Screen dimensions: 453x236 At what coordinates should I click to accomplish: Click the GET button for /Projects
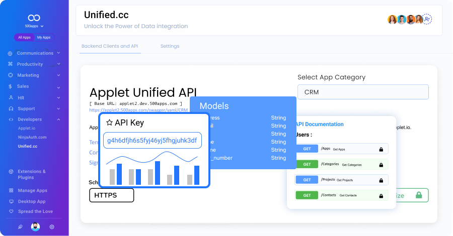click(x=307, y=179)
